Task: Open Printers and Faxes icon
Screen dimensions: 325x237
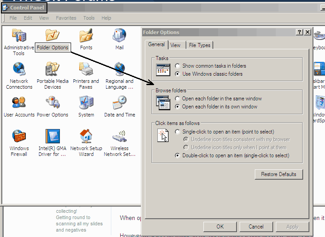Action: tap(86, 69)
